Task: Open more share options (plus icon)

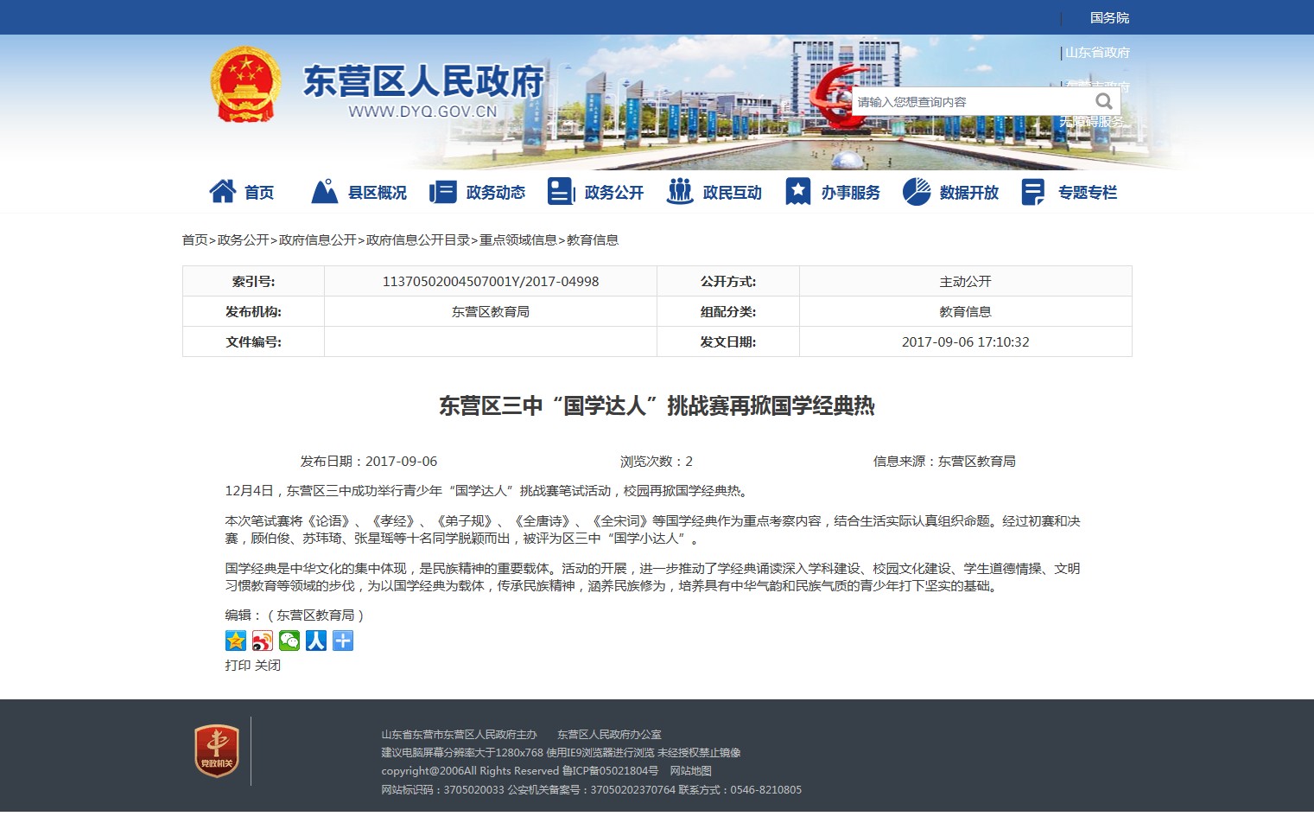Action: [x=343, y=641]
